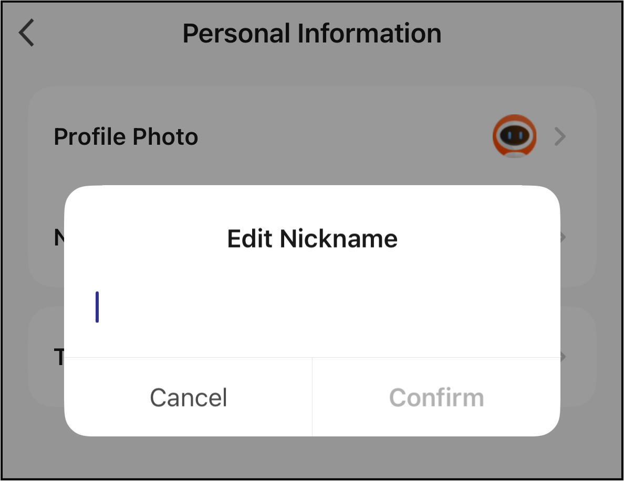Focus the nickname text input field

click(312, 307)
